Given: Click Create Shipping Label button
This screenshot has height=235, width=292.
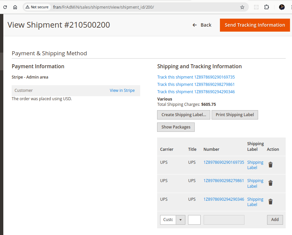Looking at the screenshot, I should tap(183, 115).
